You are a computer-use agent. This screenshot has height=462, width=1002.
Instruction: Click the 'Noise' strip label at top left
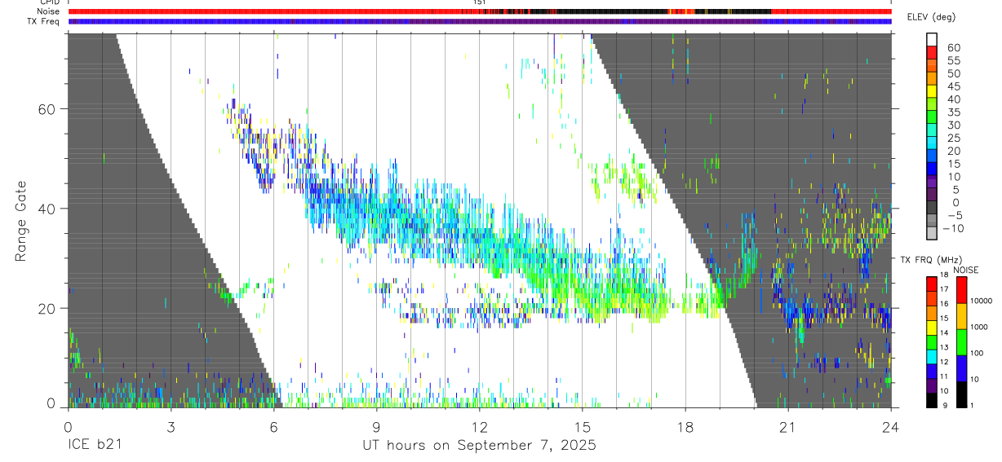point(49,11)
